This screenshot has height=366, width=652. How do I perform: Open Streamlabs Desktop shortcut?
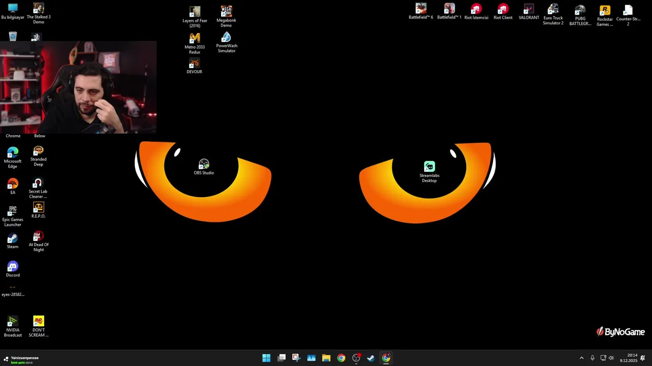pos(429,172)
